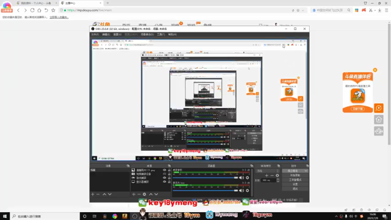
Task: Open source properties gear in Sources panel
Action: (144, 194)
